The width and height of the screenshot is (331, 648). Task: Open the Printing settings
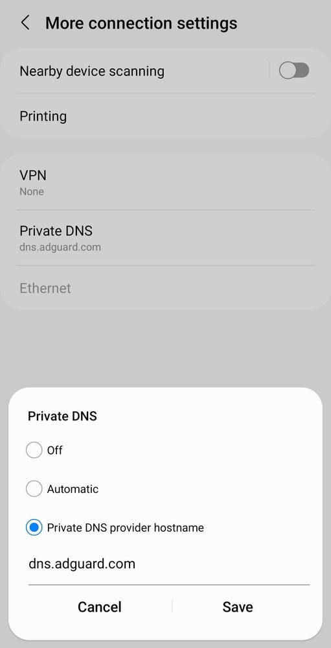165,116
